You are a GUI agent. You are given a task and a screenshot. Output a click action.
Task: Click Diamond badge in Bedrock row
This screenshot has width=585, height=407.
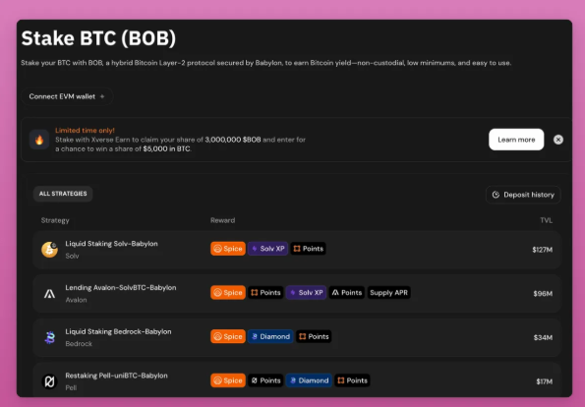click(270, 336)
